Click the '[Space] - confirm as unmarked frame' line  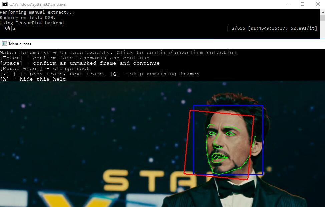(80, 63)
